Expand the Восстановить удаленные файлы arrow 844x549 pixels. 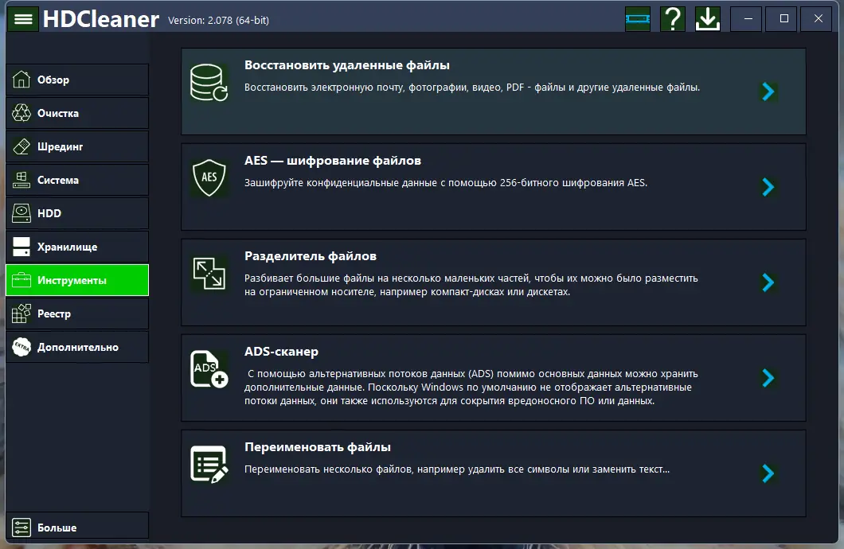point(768,91)
